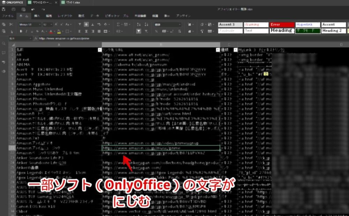Viewport: 349px width, 216px height.
Task: Open the font size 12 dropdown
Action: 47,24
